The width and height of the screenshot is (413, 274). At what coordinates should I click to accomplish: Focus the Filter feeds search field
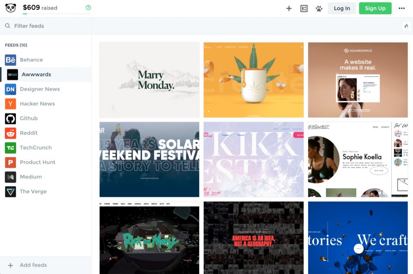pos(48,26)
